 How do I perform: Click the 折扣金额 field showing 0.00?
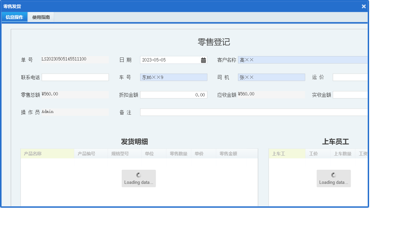174,94
